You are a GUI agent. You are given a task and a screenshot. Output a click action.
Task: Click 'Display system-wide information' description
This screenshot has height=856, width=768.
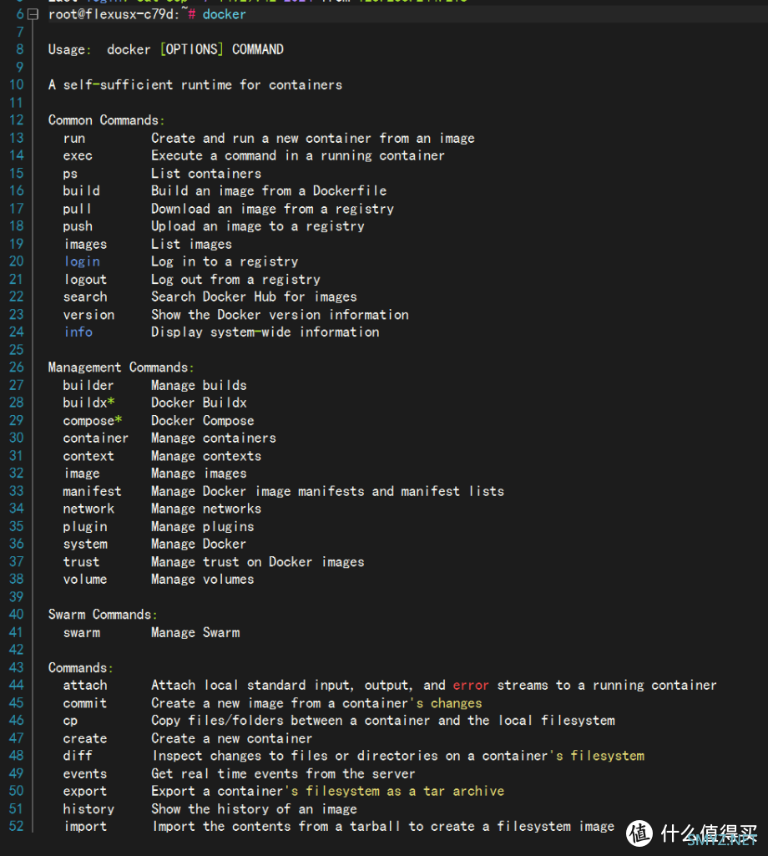[265, 332]
